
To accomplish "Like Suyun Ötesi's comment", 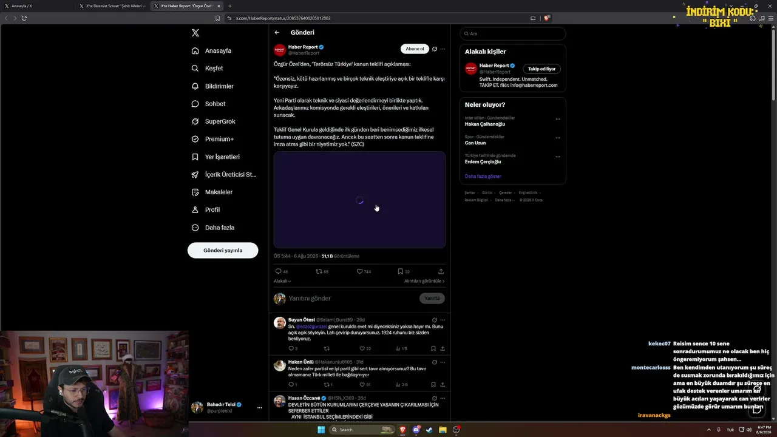I will pos(365,348).
